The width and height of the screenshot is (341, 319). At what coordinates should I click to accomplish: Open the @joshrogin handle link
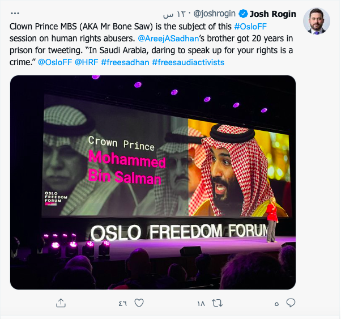(x=216, y=14)
